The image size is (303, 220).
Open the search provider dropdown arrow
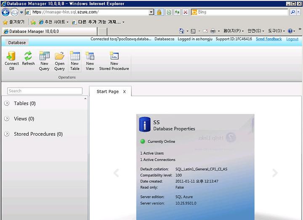click(298, 12)
